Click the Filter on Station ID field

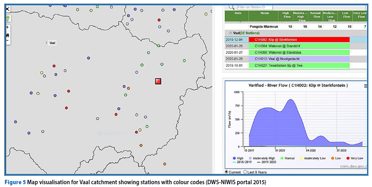[x=254, y=7]
